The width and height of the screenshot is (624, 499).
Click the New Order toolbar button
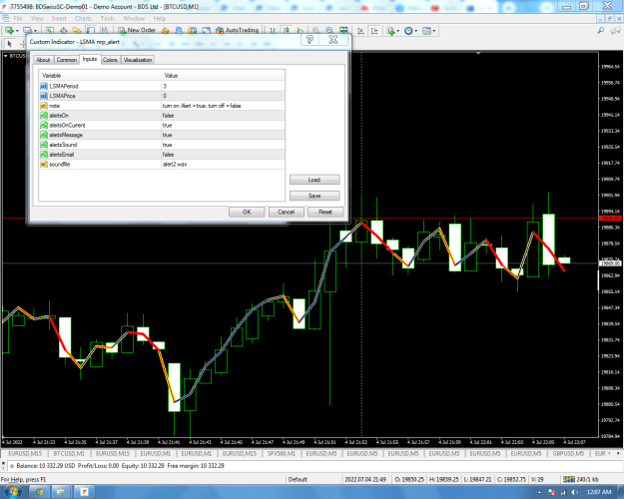coord(137,30)
